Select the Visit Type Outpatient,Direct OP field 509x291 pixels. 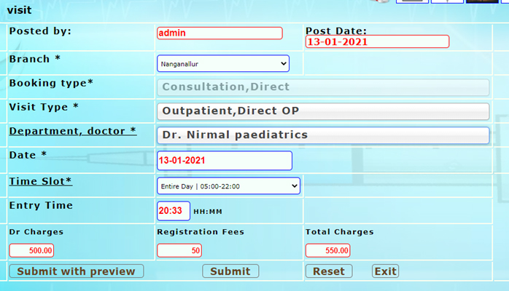coord(322,111)
